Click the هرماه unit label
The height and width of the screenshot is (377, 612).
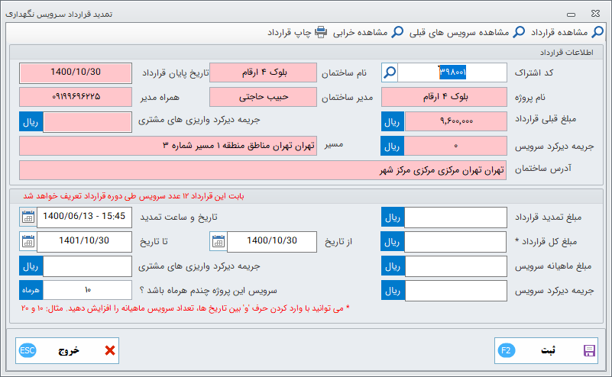[x=31, y=290]
